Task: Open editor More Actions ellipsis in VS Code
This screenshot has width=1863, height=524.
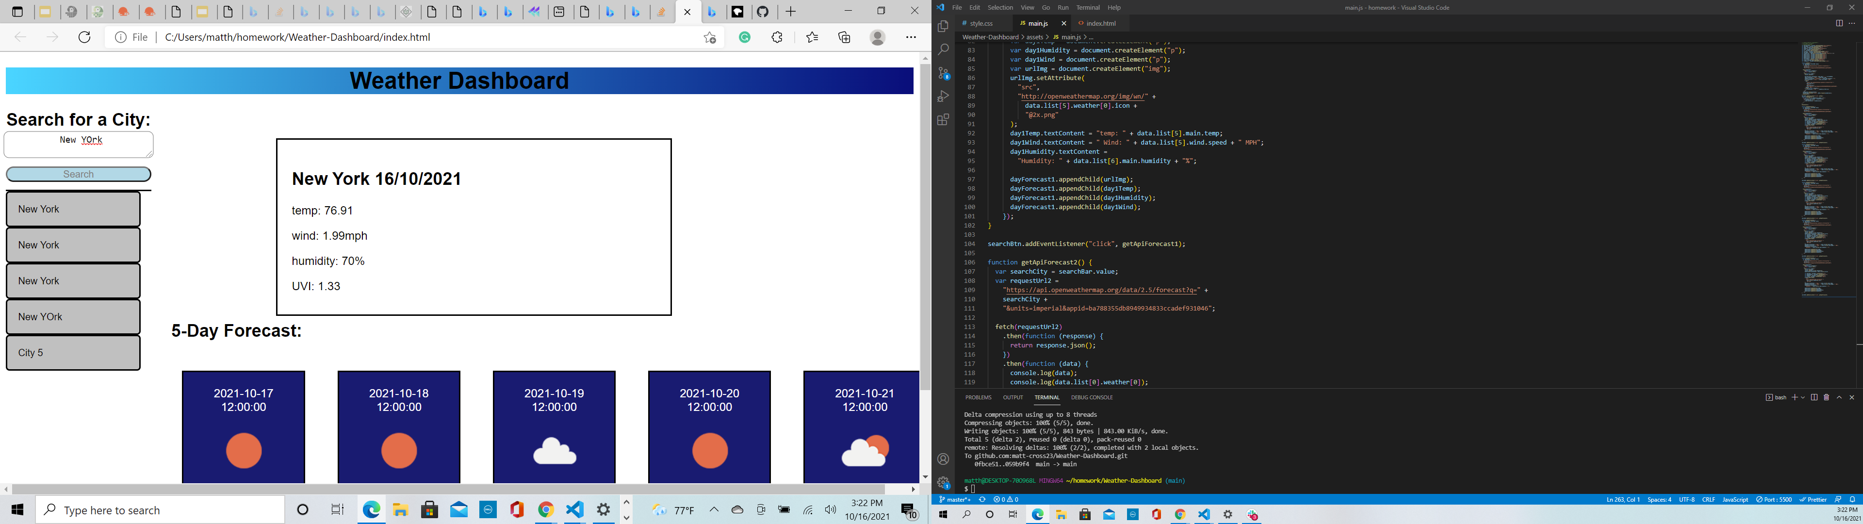Action: click(x=1852, y=23)
